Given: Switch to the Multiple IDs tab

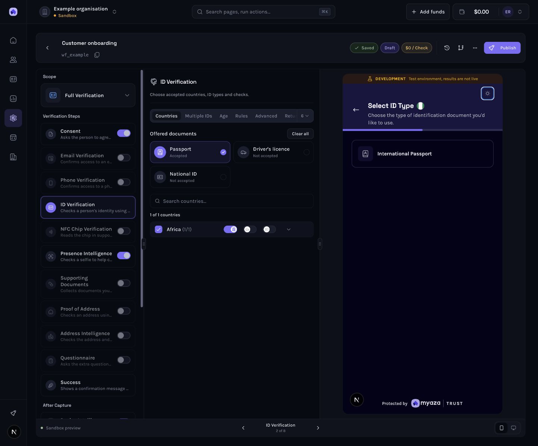Looking at the screenshot, I should click(x=199, y=116).
